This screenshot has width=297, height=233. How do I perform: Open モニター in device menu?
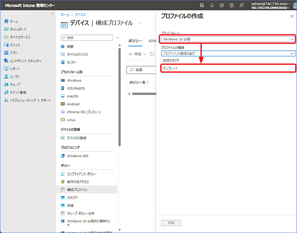click(x=69, y=62)
